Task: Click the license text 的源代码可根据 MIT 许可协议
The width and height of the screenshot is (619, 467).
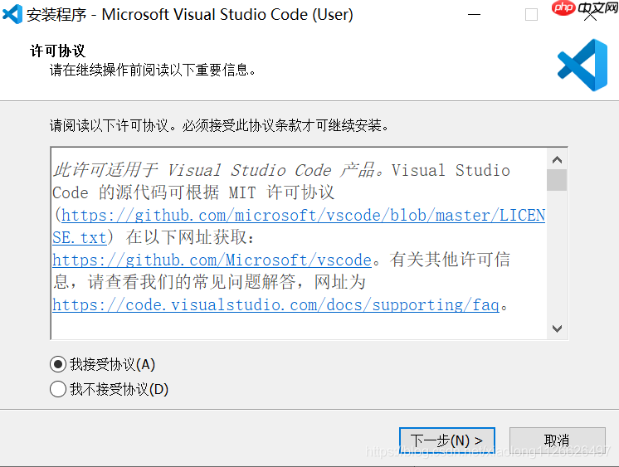Action: coord(217,192)
